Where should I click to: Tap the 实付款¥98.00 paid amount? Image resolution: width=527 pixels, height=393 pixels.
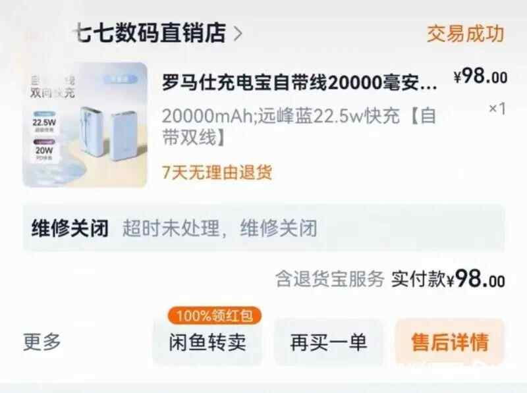(x=448, y=279)
